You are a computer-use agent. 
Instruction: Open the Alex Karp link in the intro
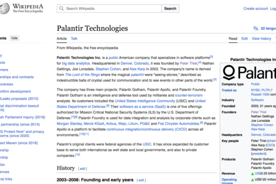tap(137, 69)
